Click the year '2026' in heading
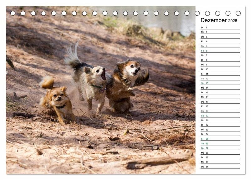Image resolution: width=251 pixels, height=180 pixels. coord(232,21)
